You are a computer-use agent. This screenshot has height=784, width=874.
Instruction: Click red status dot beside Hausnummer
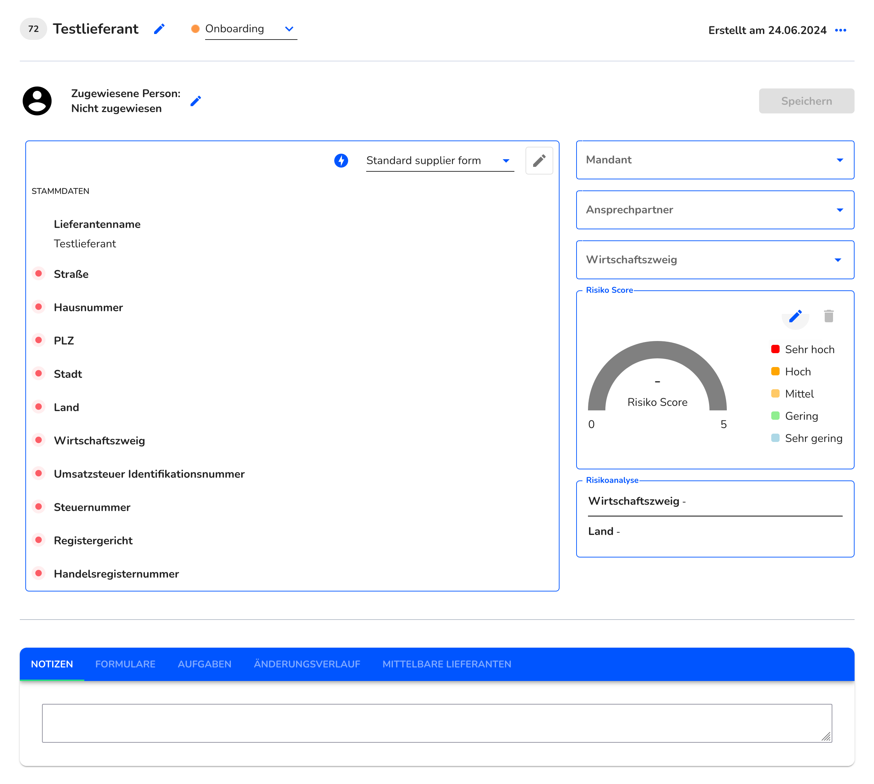pos(39,307)
